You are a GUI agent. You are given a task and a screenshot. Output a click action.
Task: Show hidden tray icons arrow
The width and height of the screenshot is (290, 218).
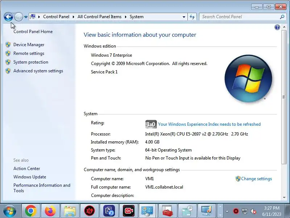point(227,211)
